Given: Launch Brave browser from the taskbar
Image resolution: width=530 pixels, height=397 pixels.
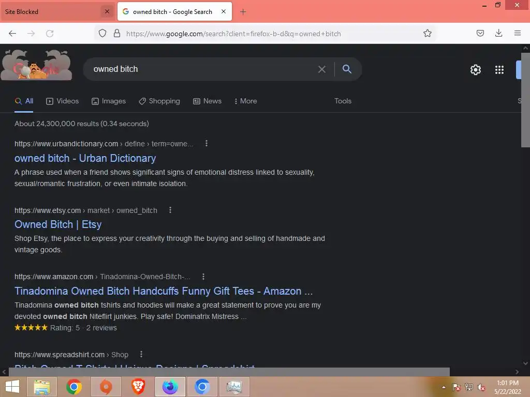Looking at the screenshot, I should coord(138,387).
